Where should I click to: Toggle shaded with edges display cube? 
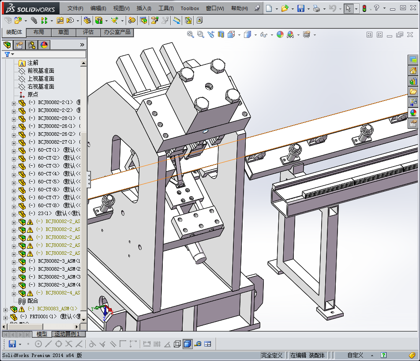tap(187, 344)
